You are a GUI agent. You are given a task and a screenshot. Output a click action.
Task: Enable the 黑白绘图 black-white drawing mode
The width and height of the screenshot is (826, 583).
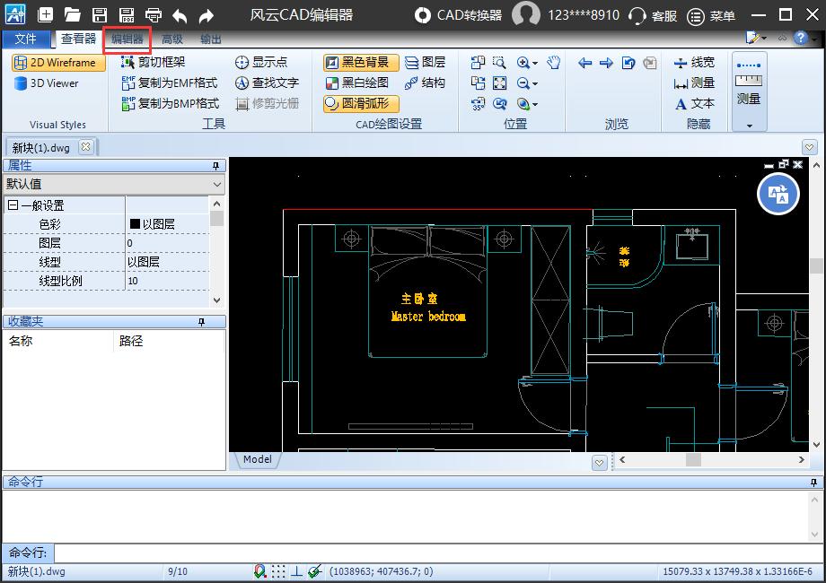pos(360,83)
